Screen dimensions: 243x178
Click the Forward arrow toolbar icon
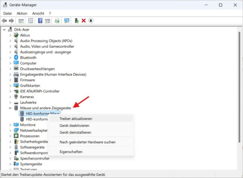point(11,21)
